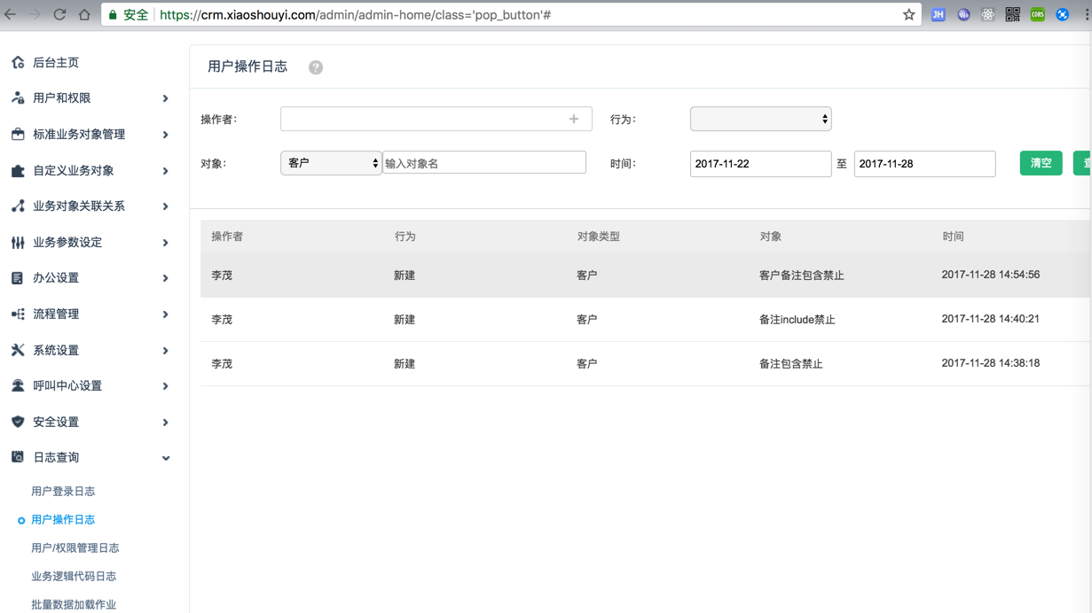Click timestamp 2017-11-28 14:54:56
The height and width of the screenshot is (613, 1092).
(991, 275)
